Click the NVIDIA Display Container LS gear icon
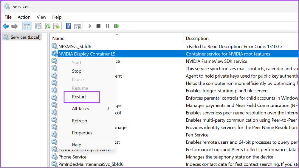Screen dimensions: 299x168 point(54,54)
